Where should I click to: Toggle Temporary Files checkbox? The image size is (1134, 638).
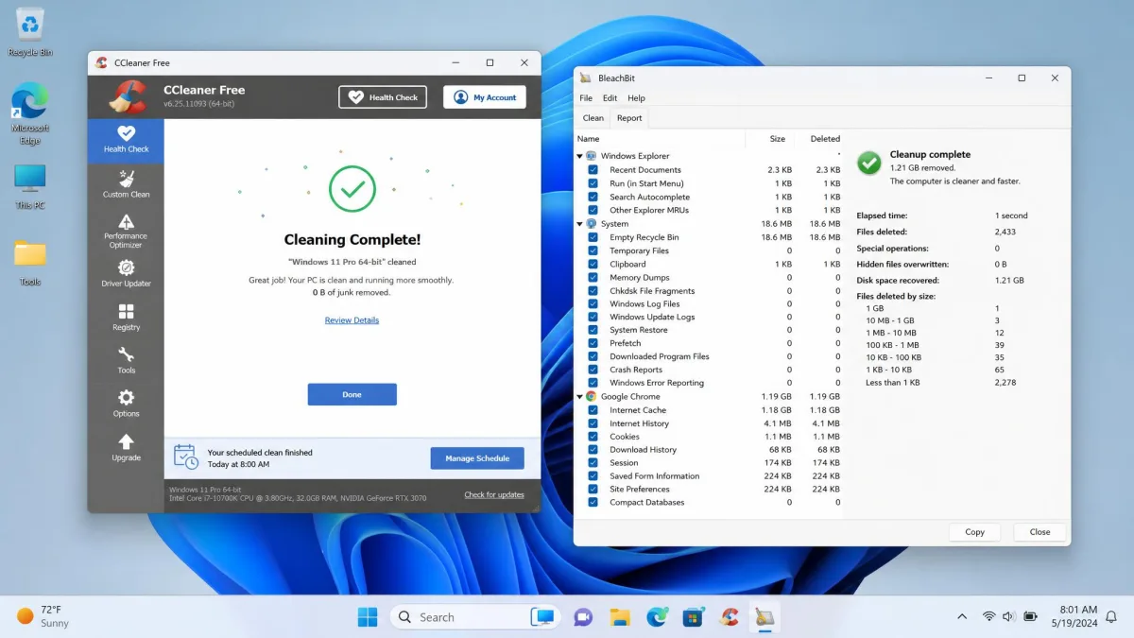pyautogui.click(x=593, y=250)
